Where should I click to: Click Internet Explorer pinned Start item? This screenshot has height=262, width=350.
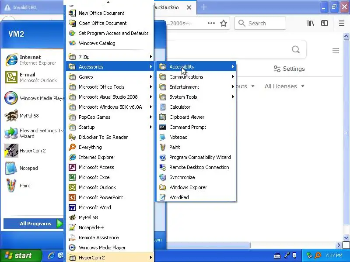[x=33, y=60]
